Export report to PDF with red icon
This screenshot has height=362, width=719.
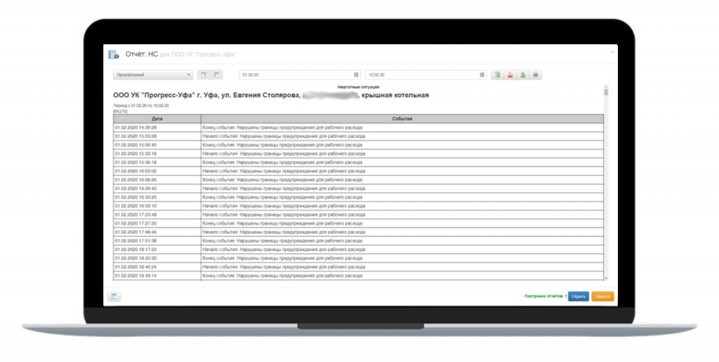click(x=510, y=74)
